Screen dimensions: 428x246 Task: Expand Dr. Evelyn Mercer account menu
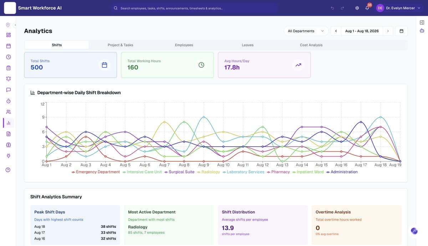pos(399,8)
